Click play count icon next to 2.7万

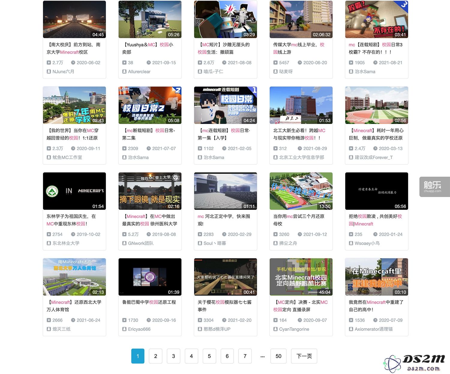(49, 63)
